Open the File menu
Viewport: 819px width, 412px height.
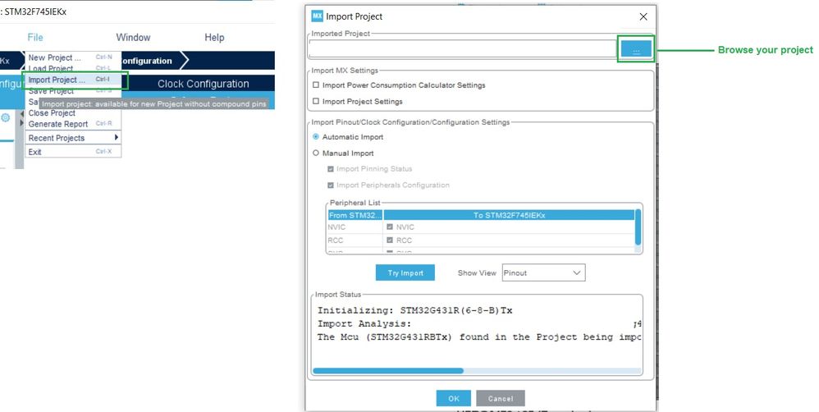point(35,37)
